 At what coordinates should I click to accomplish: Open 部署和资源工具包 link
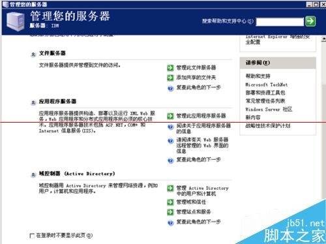click(x=265, y=93)
